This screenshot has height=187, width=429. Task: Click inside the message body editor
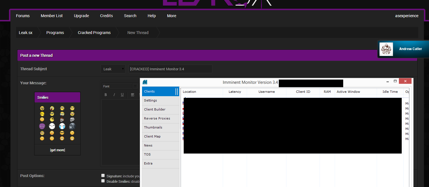[120, 132]
